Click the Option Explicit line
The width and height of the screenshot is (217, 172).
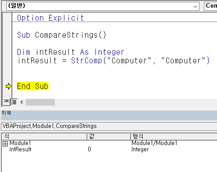coord(50,18)
